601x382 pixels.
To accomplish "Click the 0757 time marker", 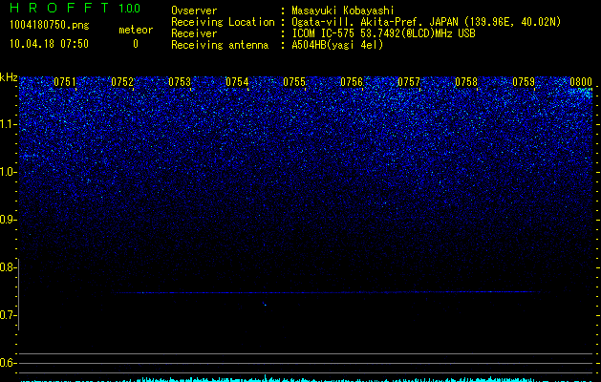I will (x=409, y=82).
